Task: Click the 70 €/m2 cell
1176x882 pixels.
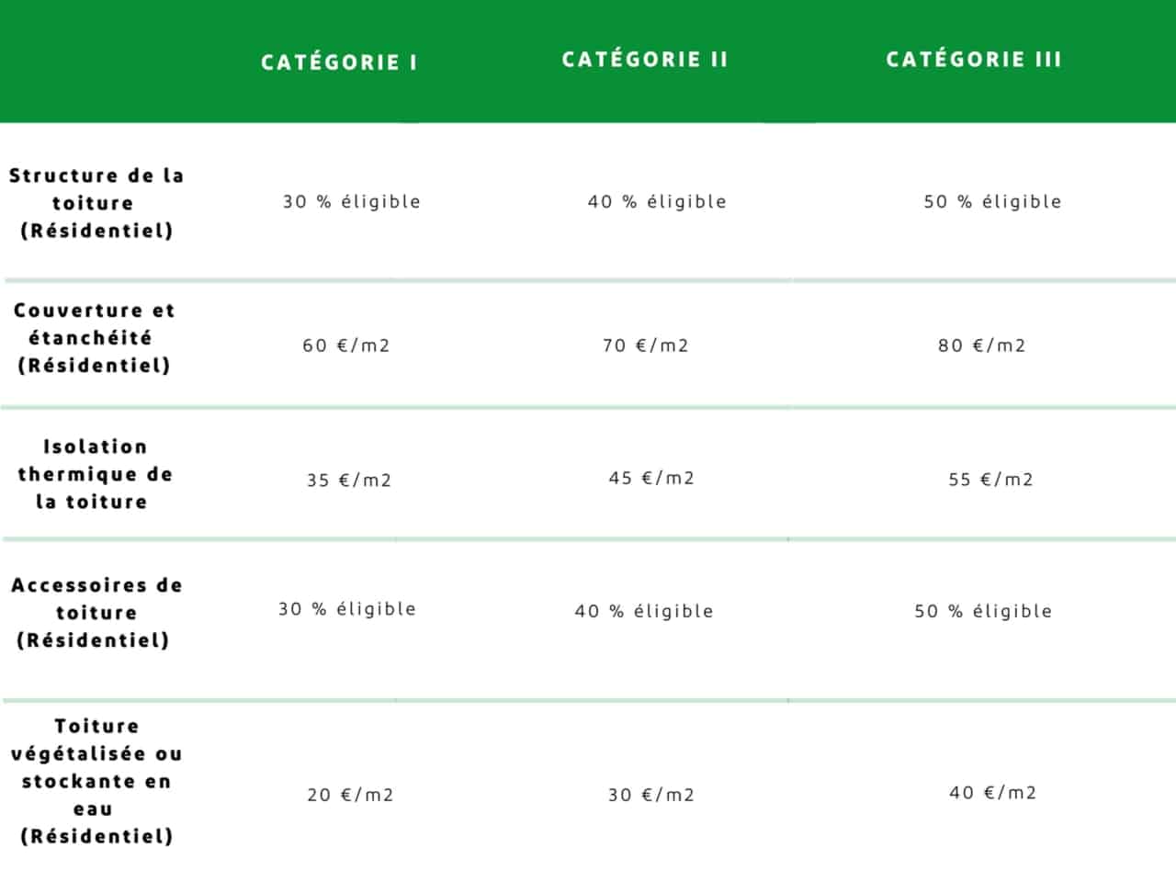Action: coord(646,345)
